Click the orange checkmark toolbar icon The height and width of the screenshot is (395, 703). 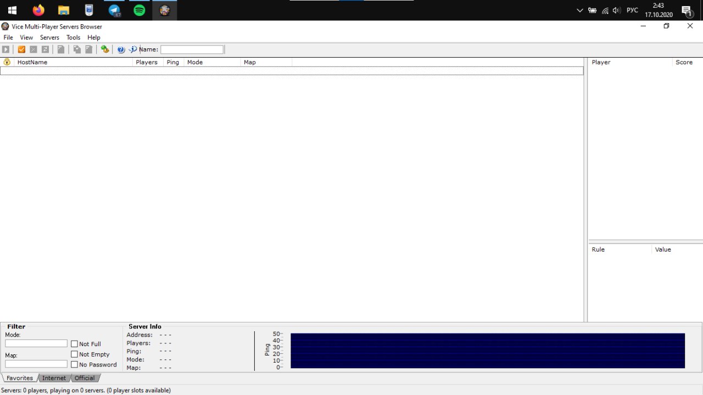point(21,49)
